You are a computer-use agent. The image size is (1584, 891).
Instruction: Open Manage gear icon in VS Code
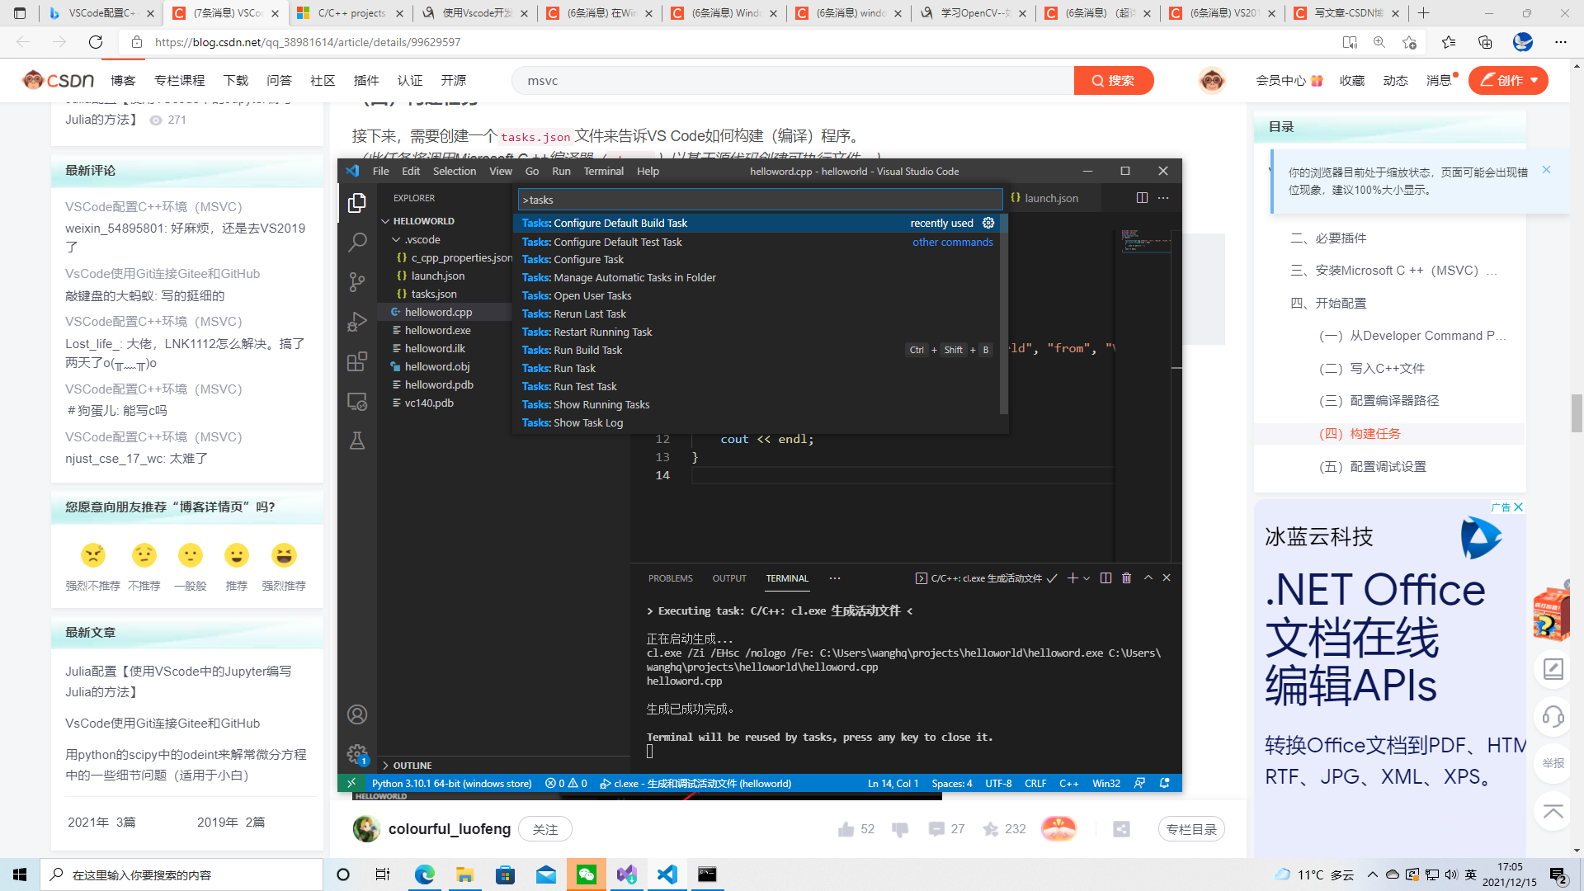[x=357, y=754]
